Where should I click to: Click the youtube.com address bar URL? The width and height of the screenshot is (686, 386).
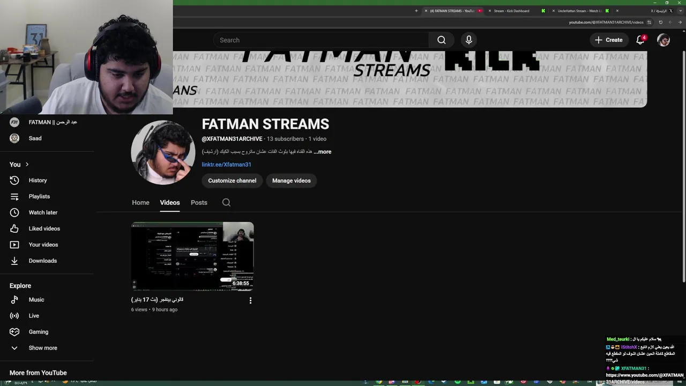(x=606, y=23)
